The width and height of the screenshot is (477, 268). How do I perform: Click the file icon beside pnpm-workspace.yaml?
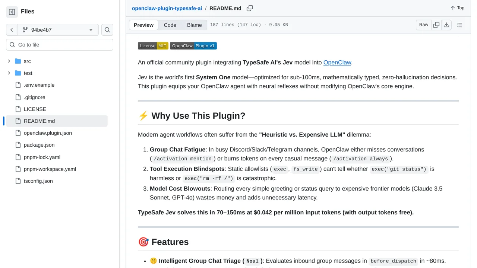click(18, 169)
